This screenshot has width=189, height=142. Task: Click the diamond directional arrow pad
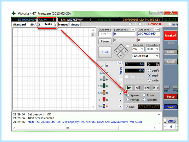point(121,51)
